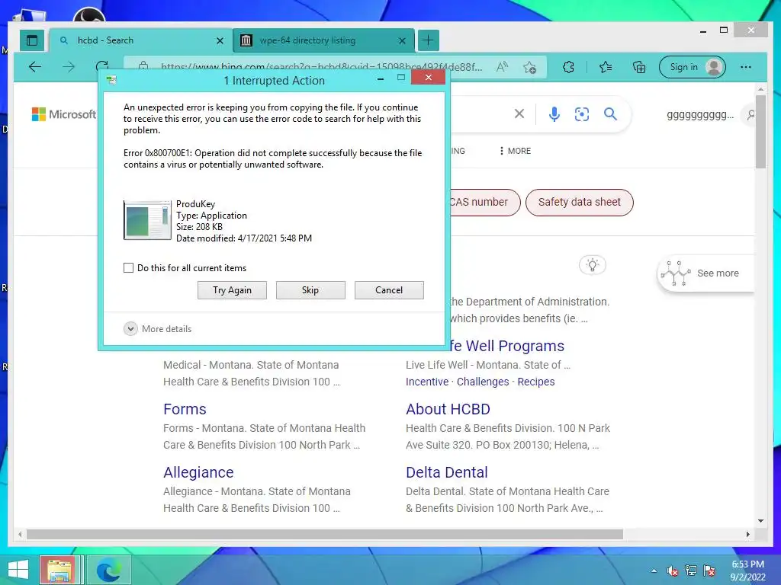781x585 pixels.
Task: Open the Recipes link
Action: 536,382
